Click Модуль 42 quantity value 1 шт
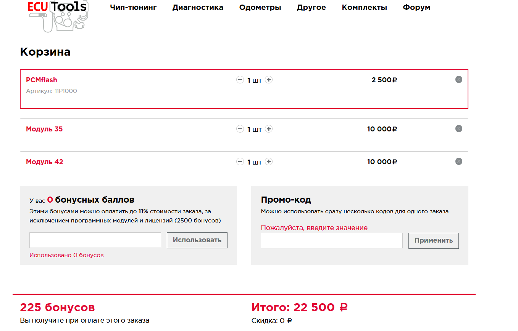This screenshot has width=518, height=331. pos(255,162)
